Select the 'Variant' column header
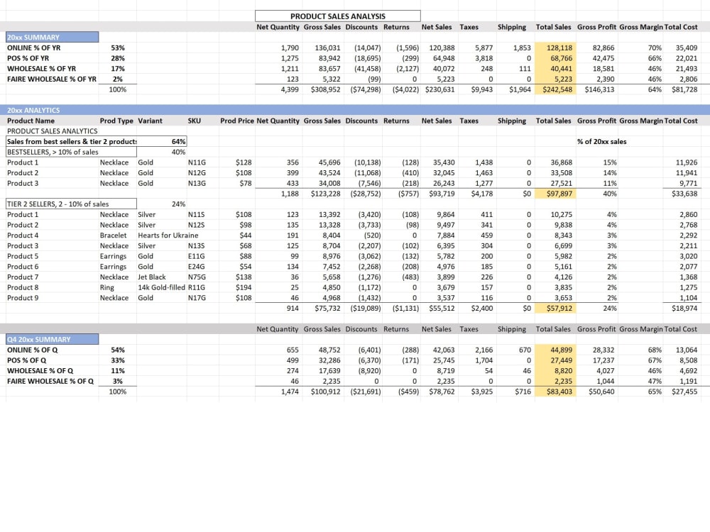Screen dimensions: 710x532 pos(151,121)
